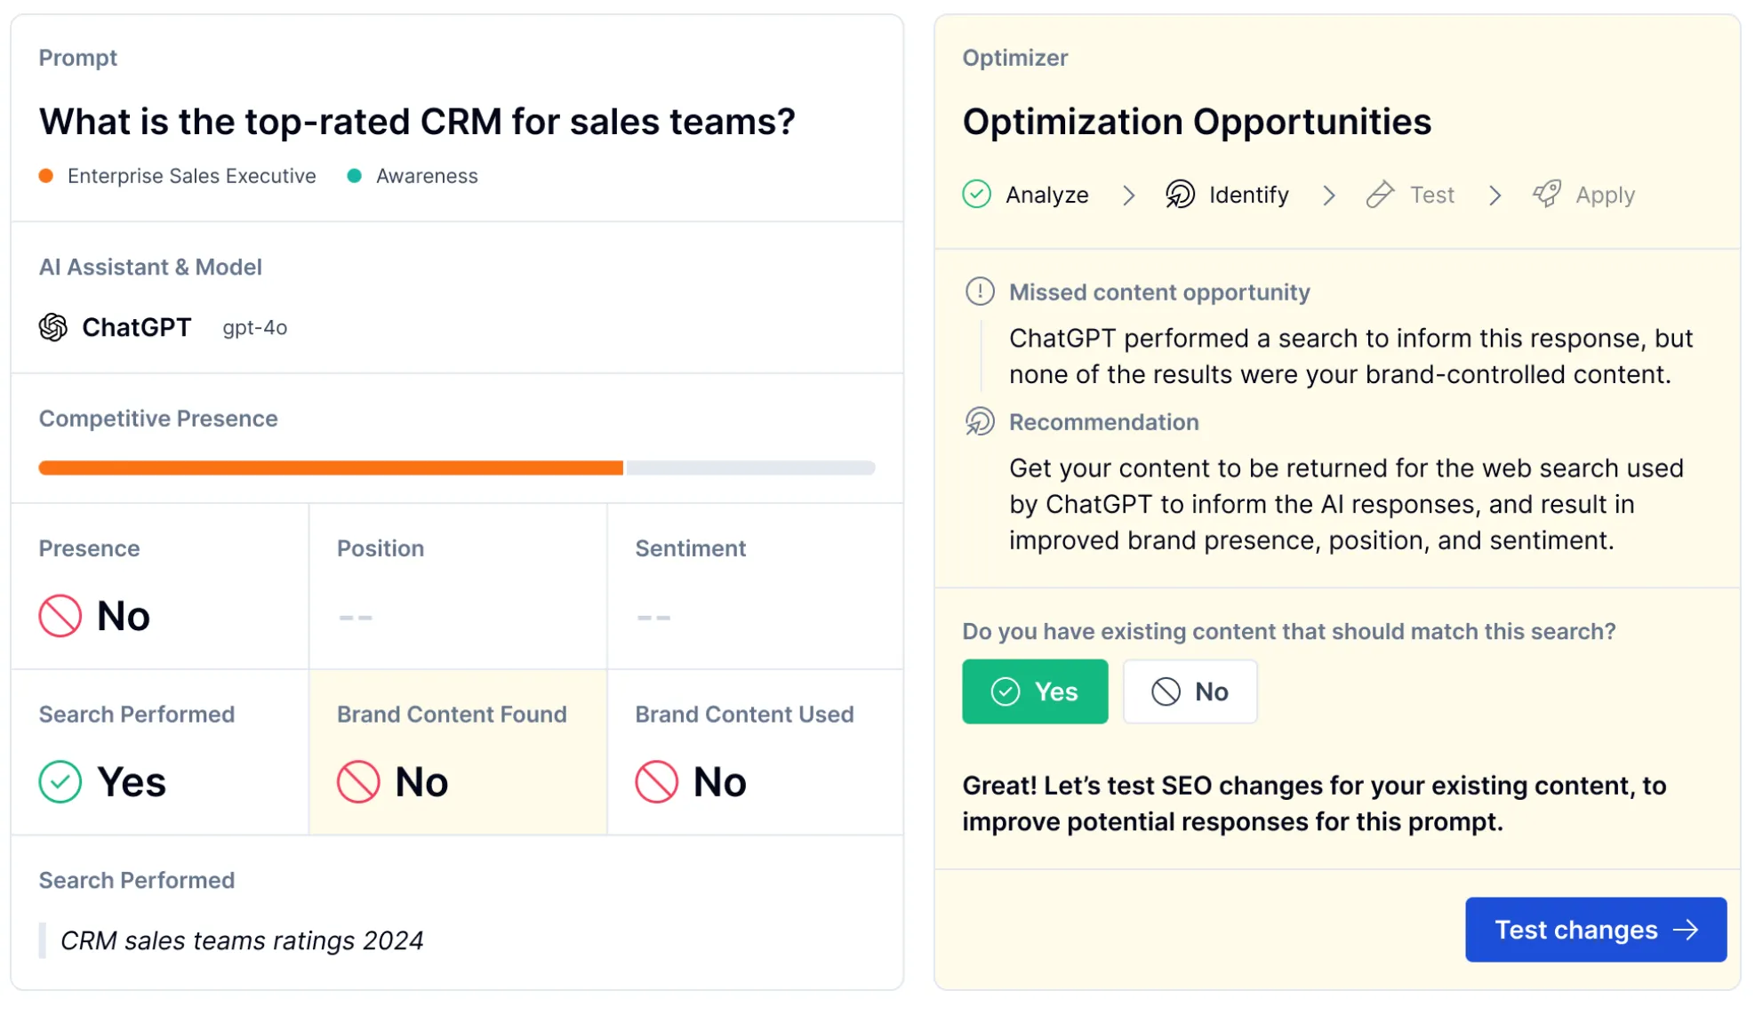Viewport: 1755px width, 1015px height.
Task: Select No for existing content
Action: point(1190,691)
